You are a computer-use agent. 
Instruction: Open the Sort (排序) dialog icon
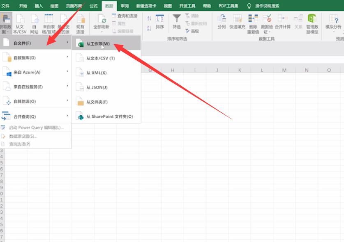[160, 21]
